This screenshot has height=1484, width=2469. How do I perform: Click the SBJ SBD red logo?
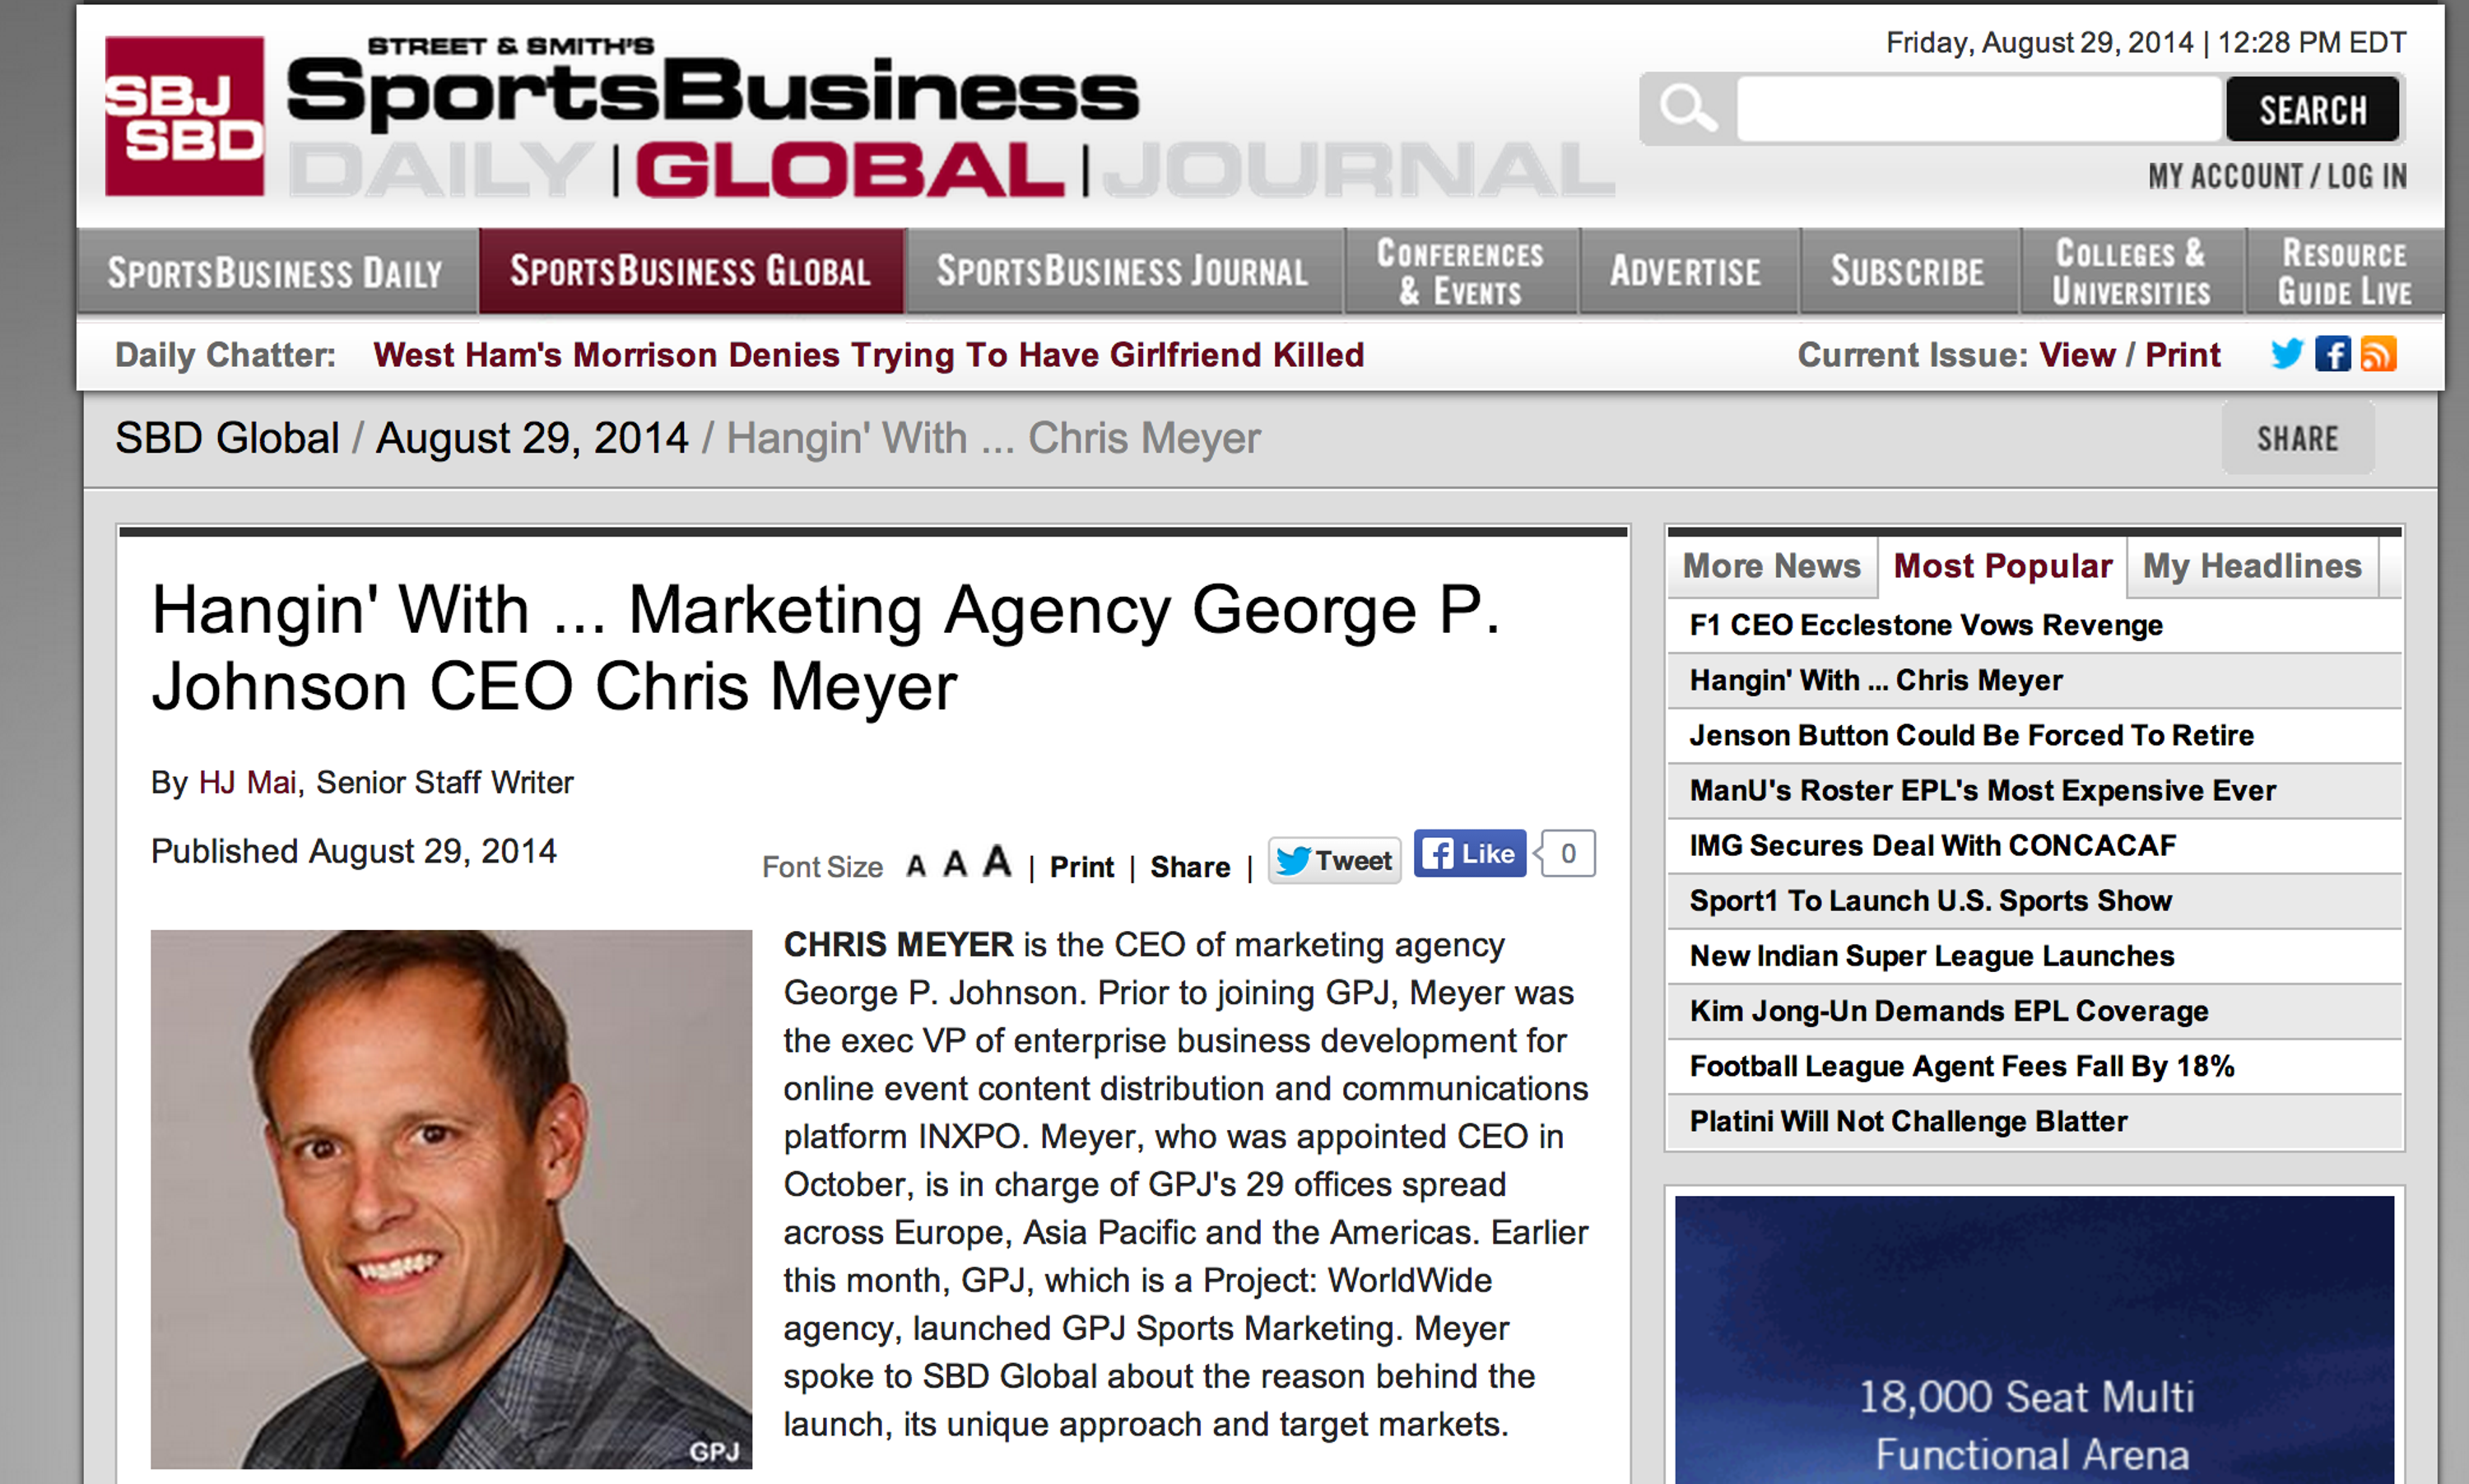[185, 116]
